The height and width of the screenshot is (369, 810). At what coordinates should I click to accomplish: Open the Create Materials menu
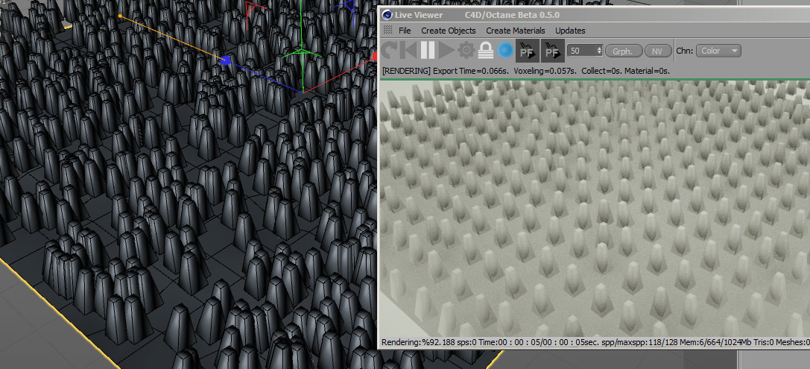pos(516,31)
